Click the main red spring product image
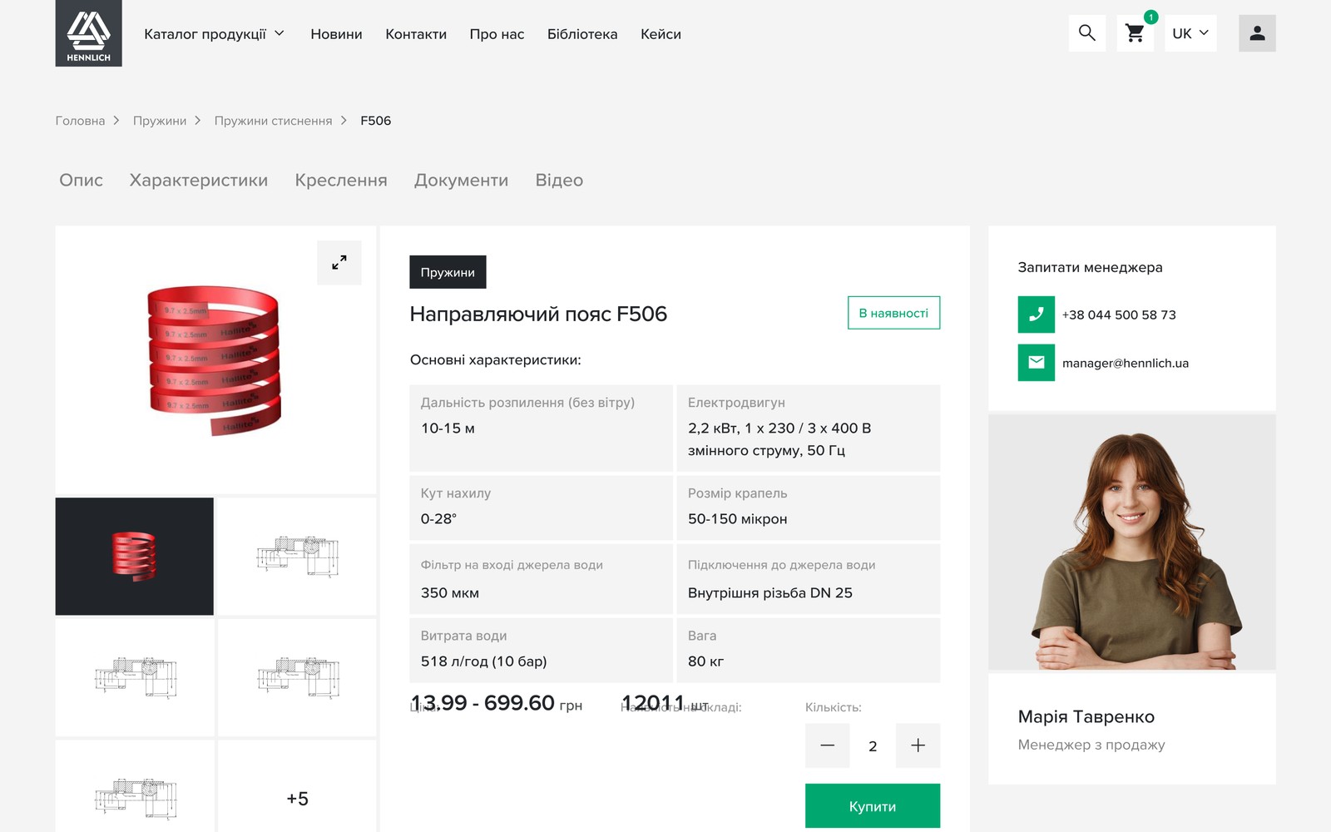 (x=214, y=360)
